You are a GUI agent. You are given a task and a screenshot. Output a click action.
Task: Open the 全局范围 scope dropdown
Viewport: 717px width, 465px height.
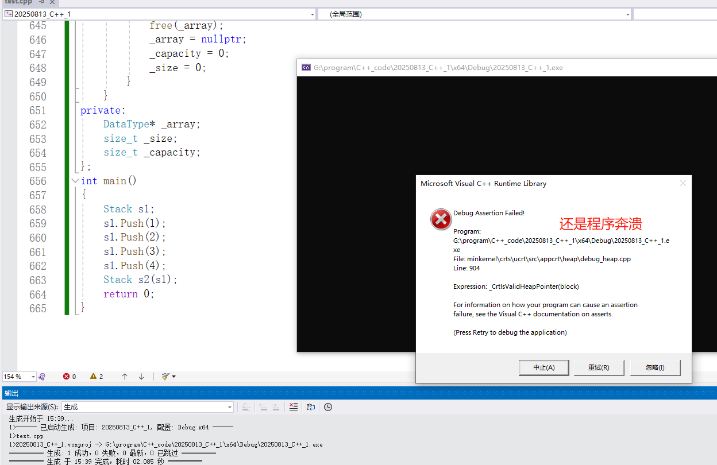click(475, 14)
